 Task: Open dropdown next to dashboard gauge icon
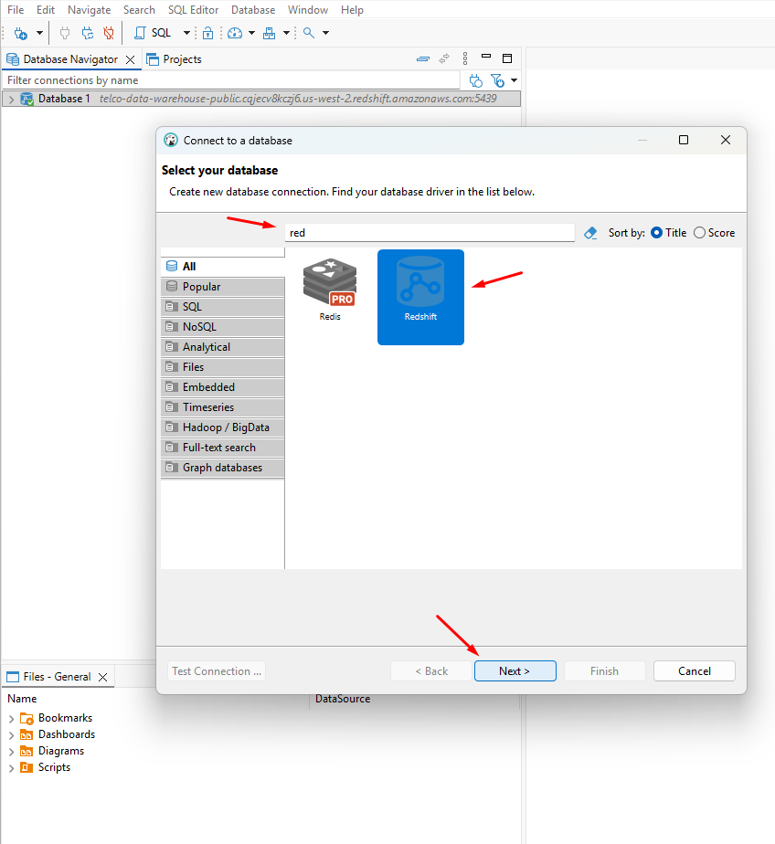251,34
